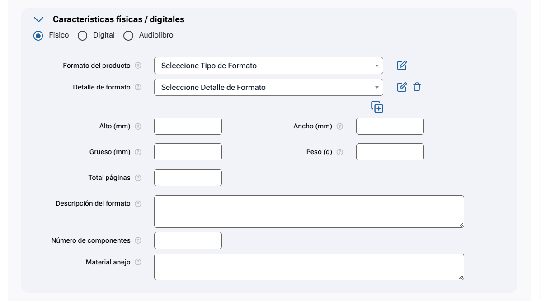The height and width of the screenshot is (301, 541).
Task: Open Seleccione Tipo de Formato dropdown
Action: pos(268,66)
